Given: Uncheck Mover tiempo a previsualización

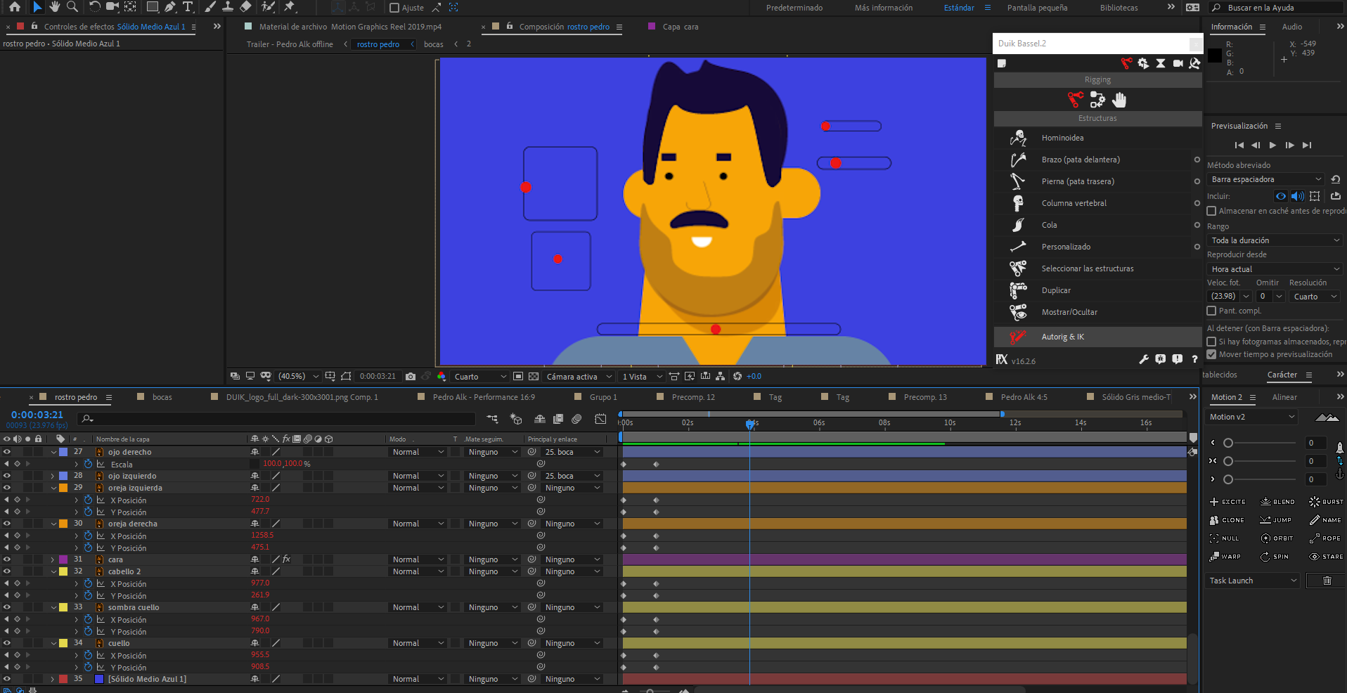Looking at the screenshot, I should [1211, 354].
